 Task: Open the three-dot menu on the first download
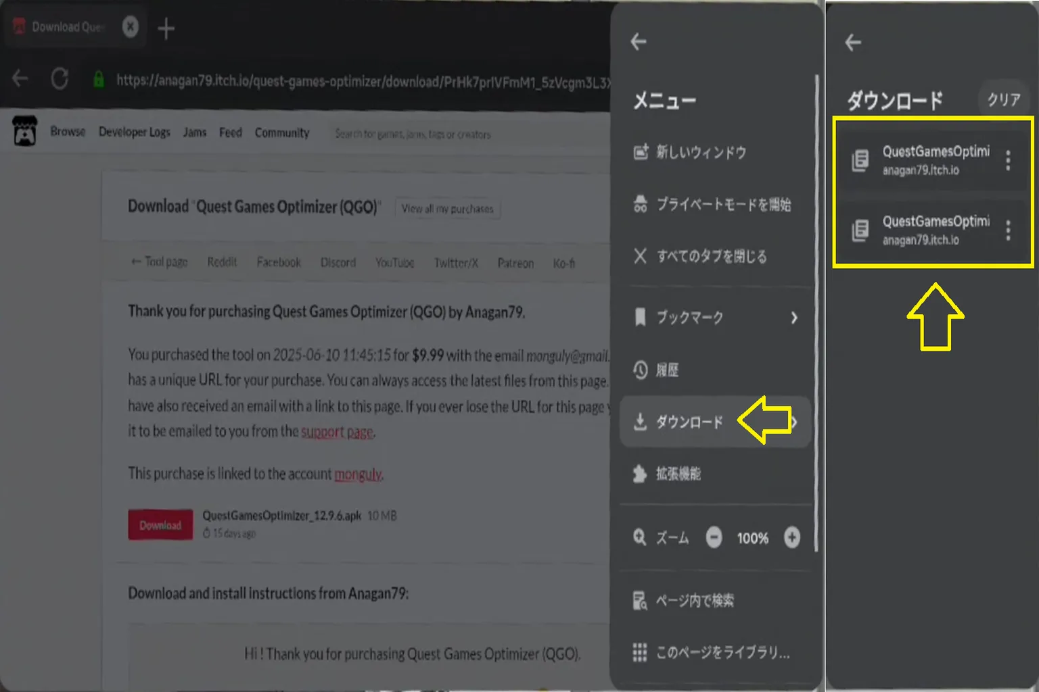point(1007,161)
